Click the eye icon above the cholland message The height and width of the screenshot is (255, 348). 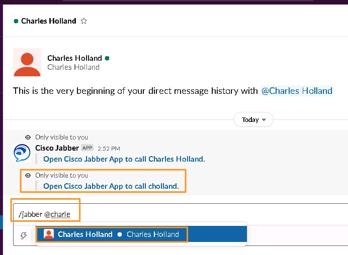click(28, 176)
